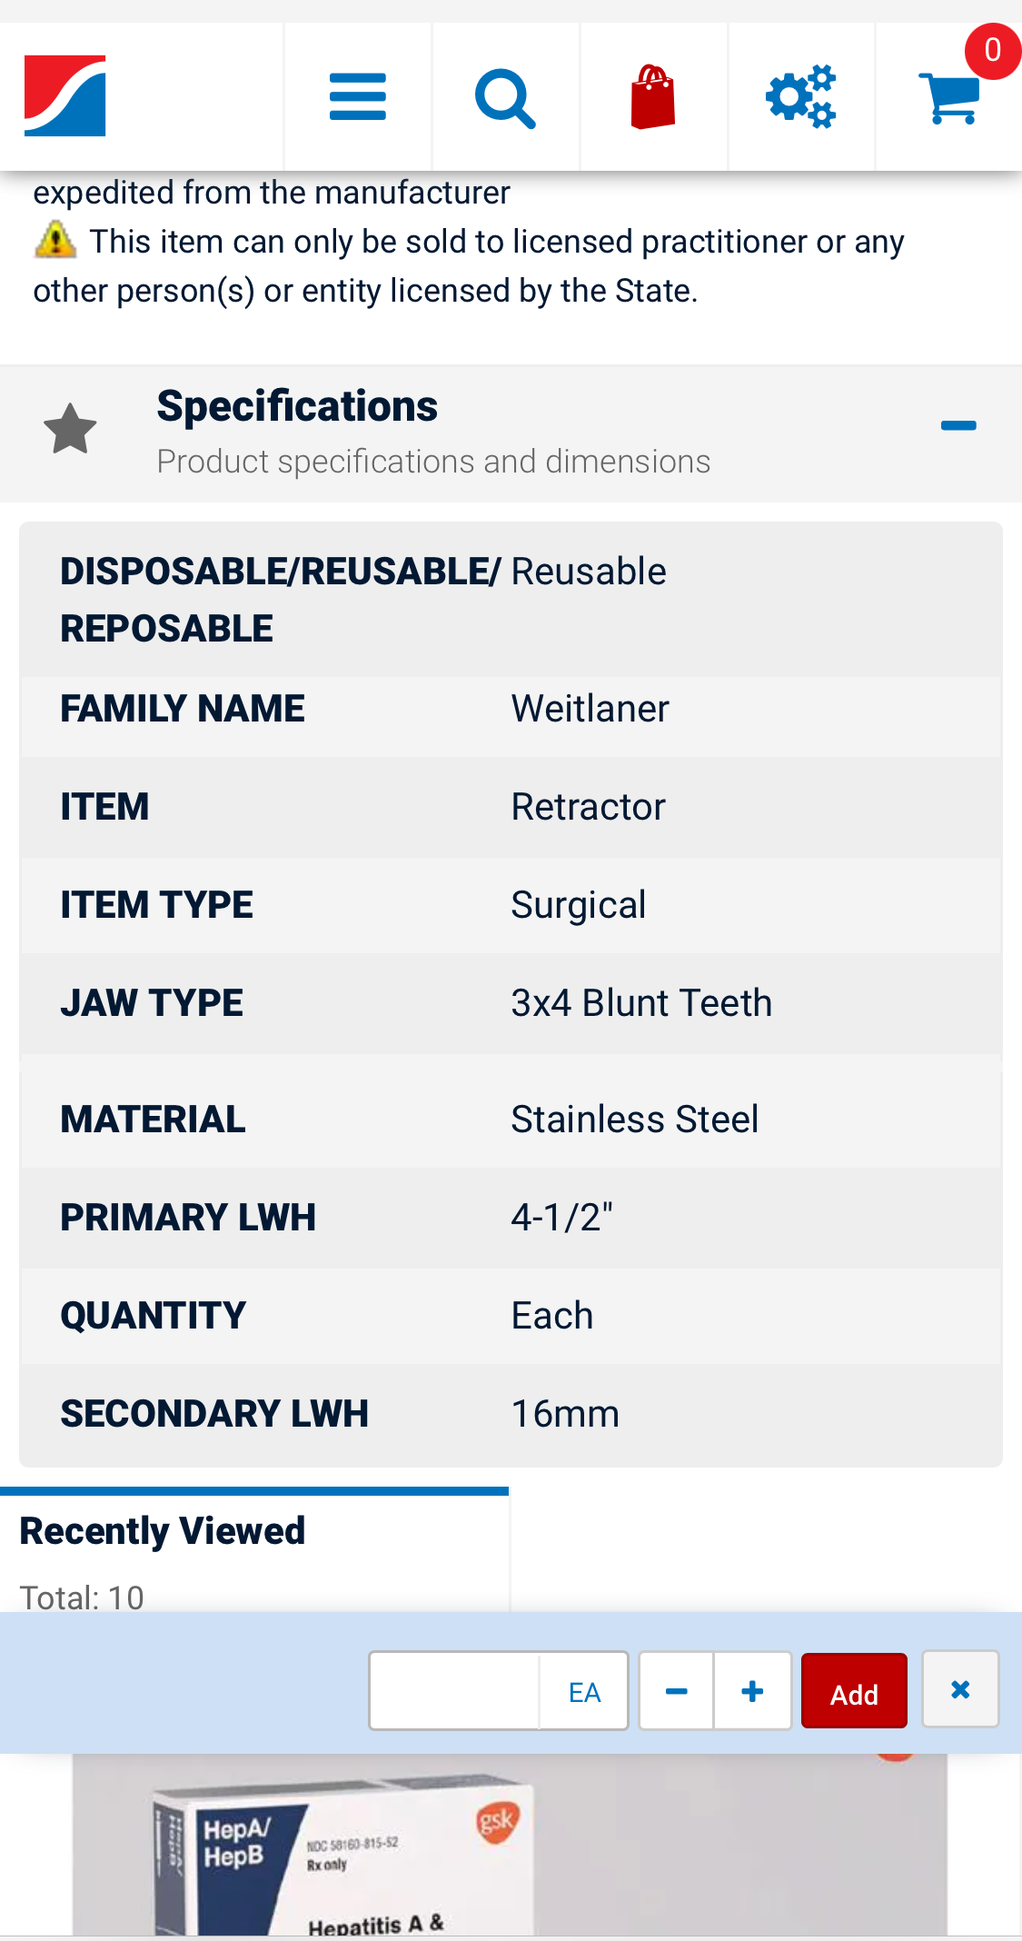1022x1941 pixels.
Task: Expand the Recently Viewed section
Action: coord(162,1530)
